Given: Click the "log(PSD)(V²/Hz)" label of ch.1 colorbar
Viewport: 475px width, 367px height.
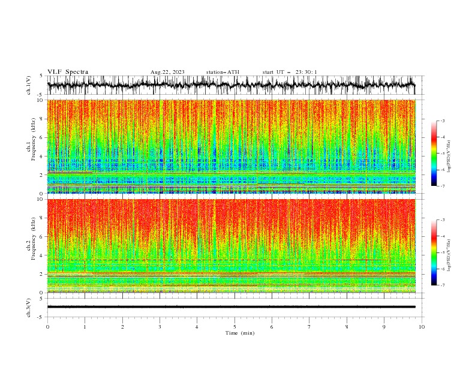Looking at the screenshot, I should click(x=449, y=157).
